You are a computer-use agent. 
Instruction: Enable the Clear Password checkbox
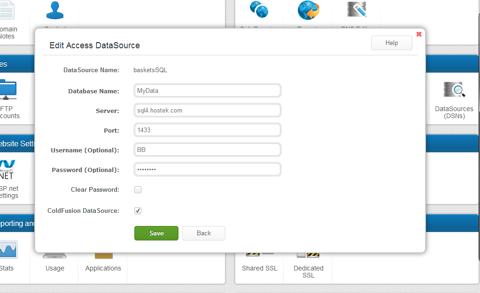[x=138, y=190]
